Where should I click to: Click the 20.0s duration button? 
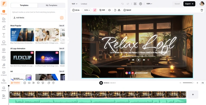coord(76,10)
